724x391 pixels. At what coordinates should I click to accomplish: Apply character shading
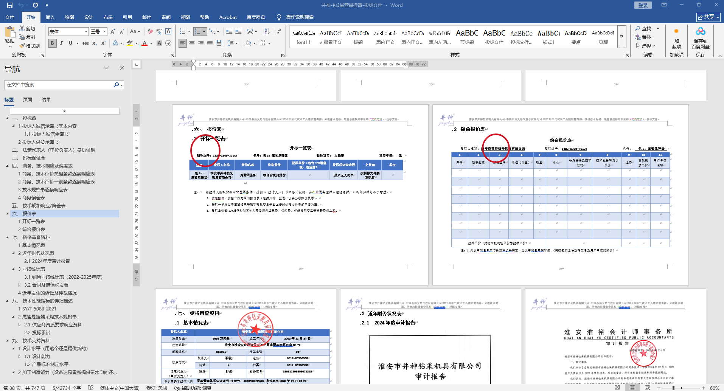point(159,43)
